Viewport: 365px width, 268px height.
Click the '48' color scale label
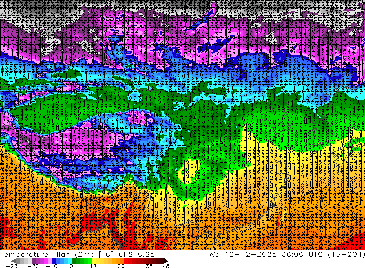tap(166, 266)
